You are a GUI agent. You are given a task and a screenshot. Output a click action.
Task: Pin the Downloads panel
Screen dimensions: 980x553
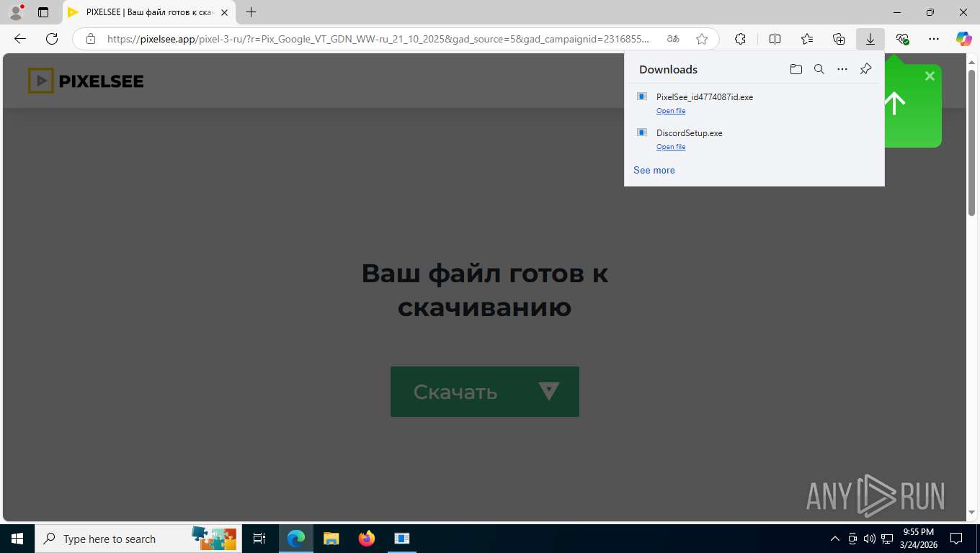point(866,69)
